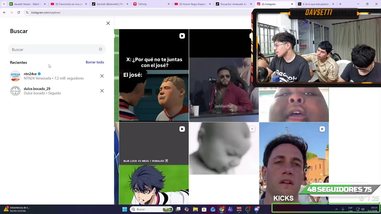Screen dimensions: 381x214
Task: Open the dulce.bocado_29 username result
Action: [37, 89]
